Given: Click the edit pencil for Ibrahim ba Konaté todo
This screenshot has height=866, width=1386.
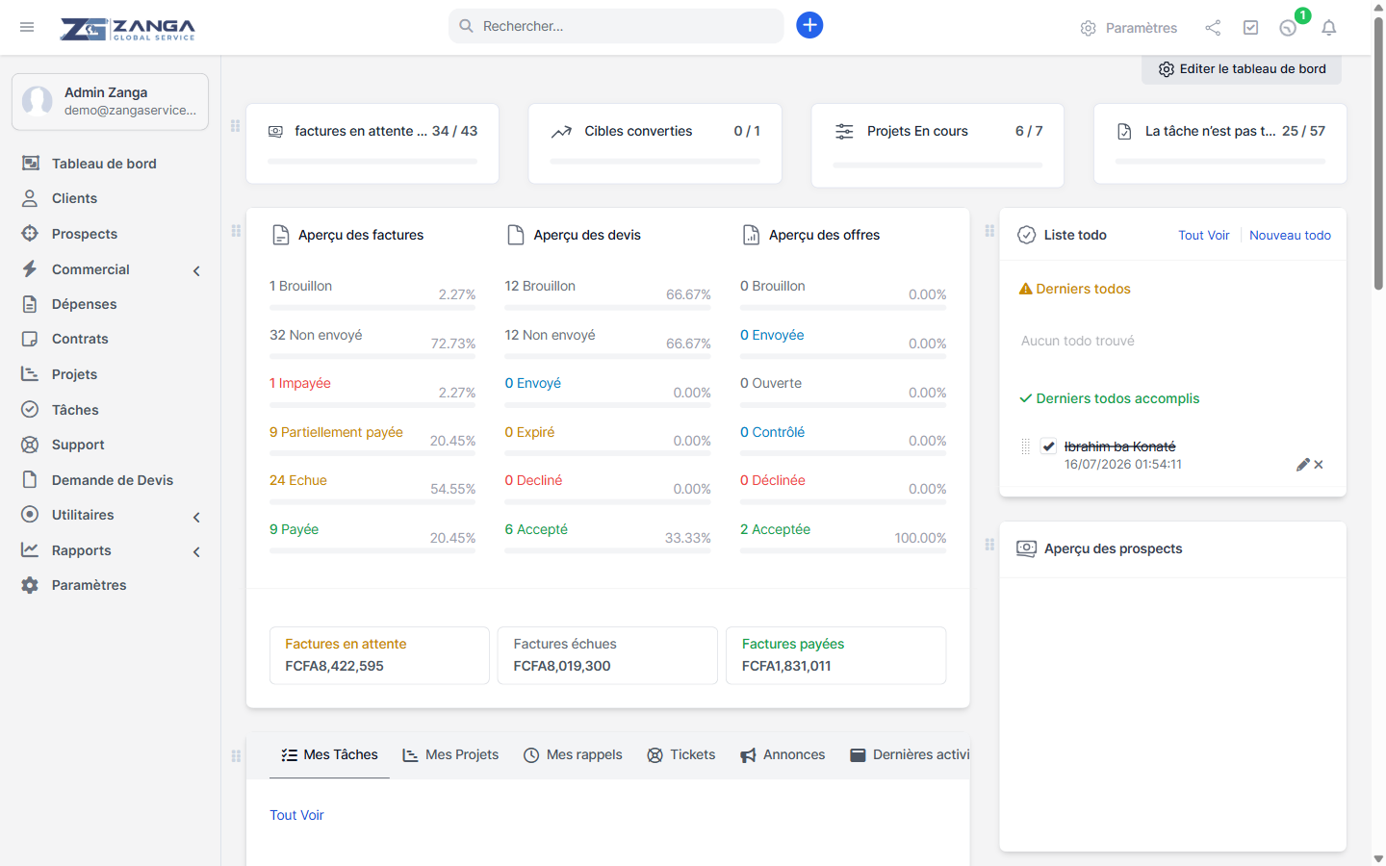Looking at the screenshot, I should pyautogui.click(x=1302, y=465).
